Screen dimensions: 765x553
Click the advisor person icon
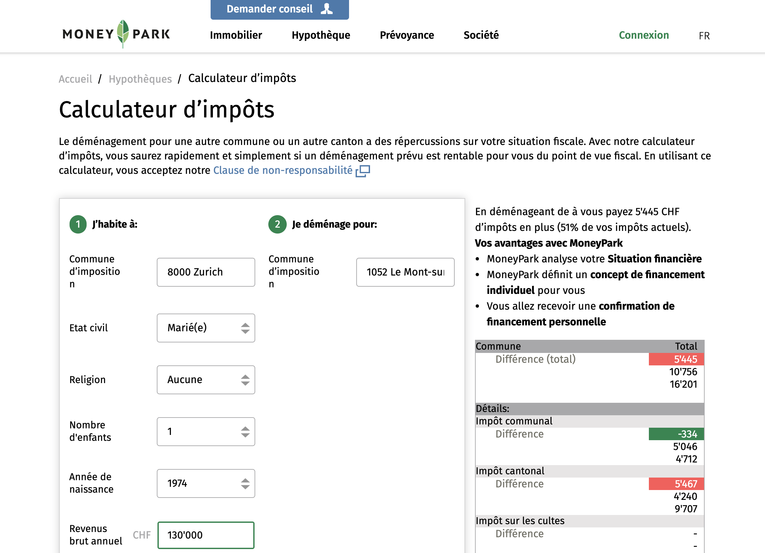(326, 9)
